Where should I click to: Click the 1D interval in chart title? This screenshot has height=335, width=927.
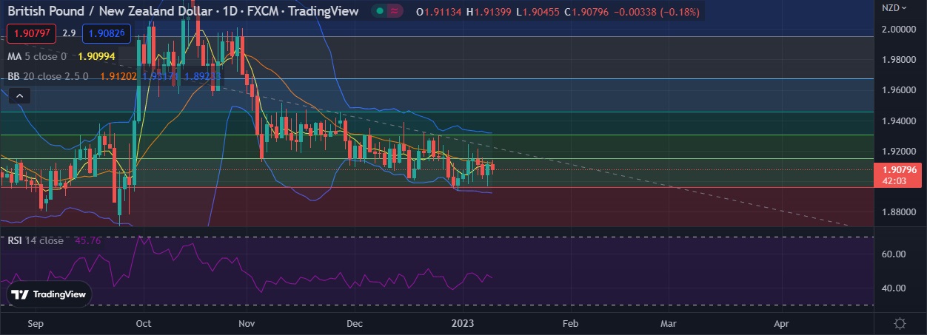[230, 11]
